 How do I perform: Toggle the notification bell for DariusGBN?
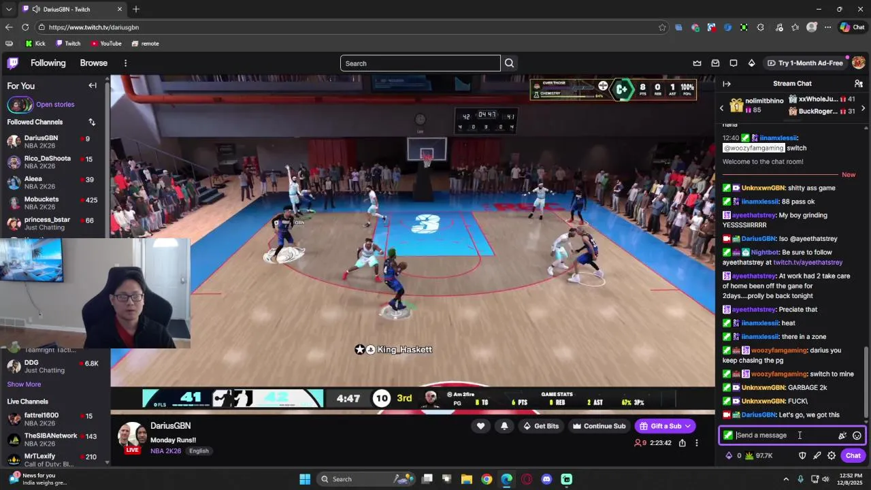504,426
